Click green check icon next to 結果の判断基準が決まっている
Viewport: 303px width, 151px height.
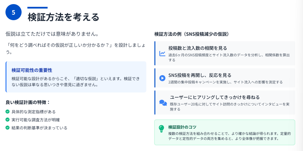tap(8, 128)
